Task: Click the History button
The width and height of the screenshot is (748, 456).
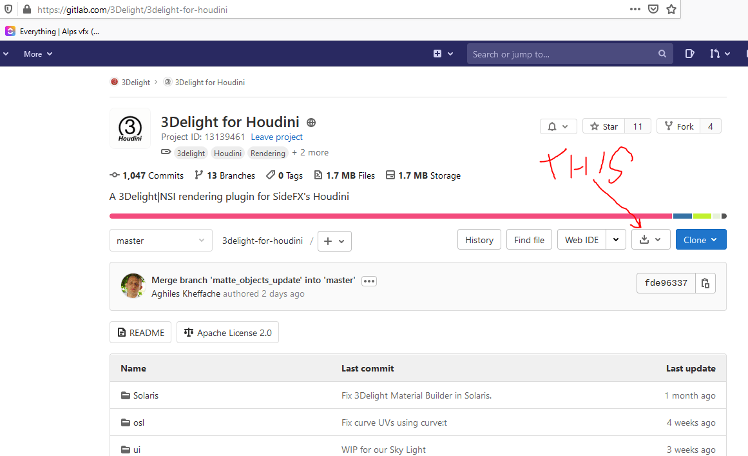Action: coord(479,239)
